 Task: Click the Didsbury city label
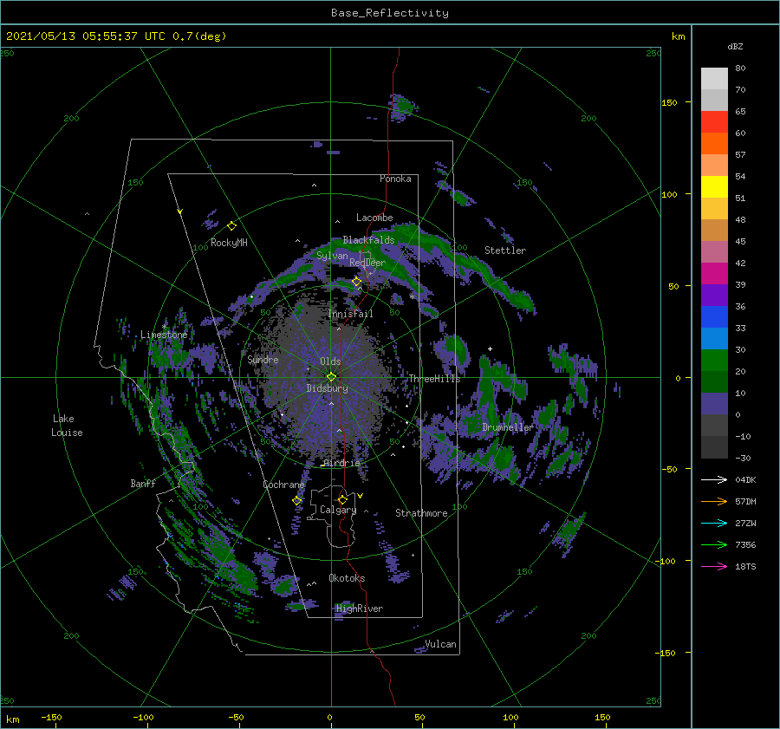click(x=327, y=388)
